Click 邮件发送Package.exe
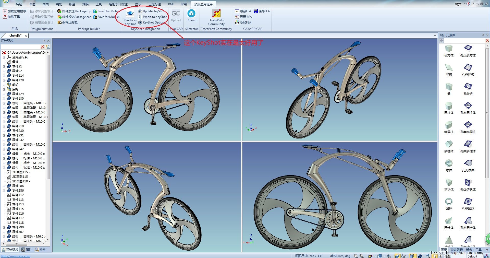490x258 pixels. pos(74,17)
